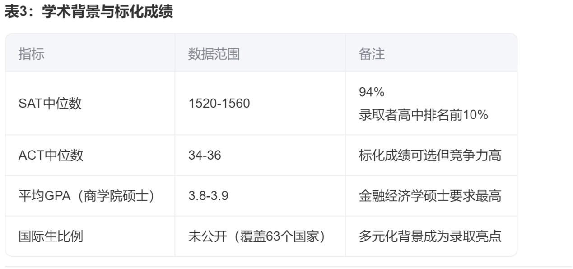The width and height of the screenshot is (573, 269).
Task: Click the '表3' label in the title
Action: pos(17,12)
